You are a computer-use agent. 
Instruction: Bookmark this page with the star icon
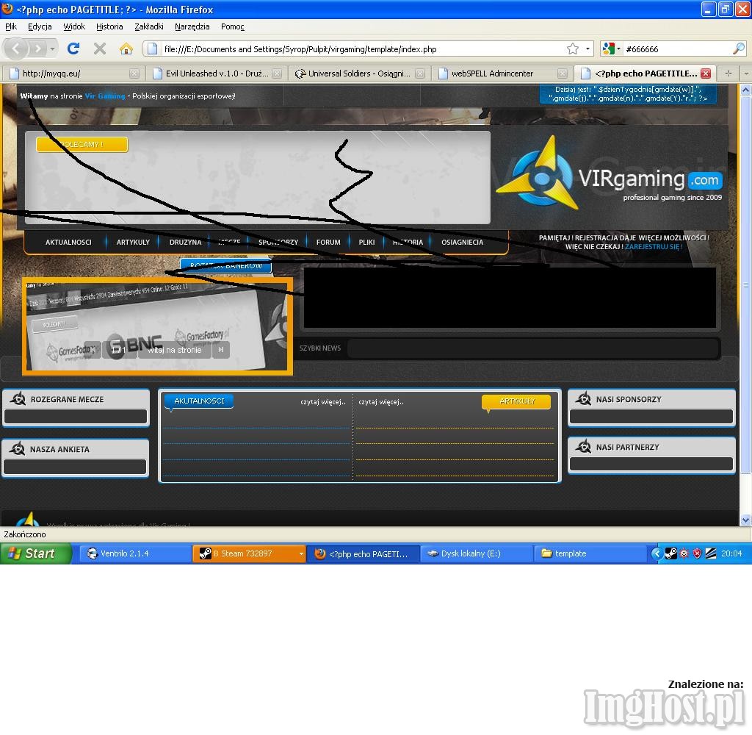573,49
